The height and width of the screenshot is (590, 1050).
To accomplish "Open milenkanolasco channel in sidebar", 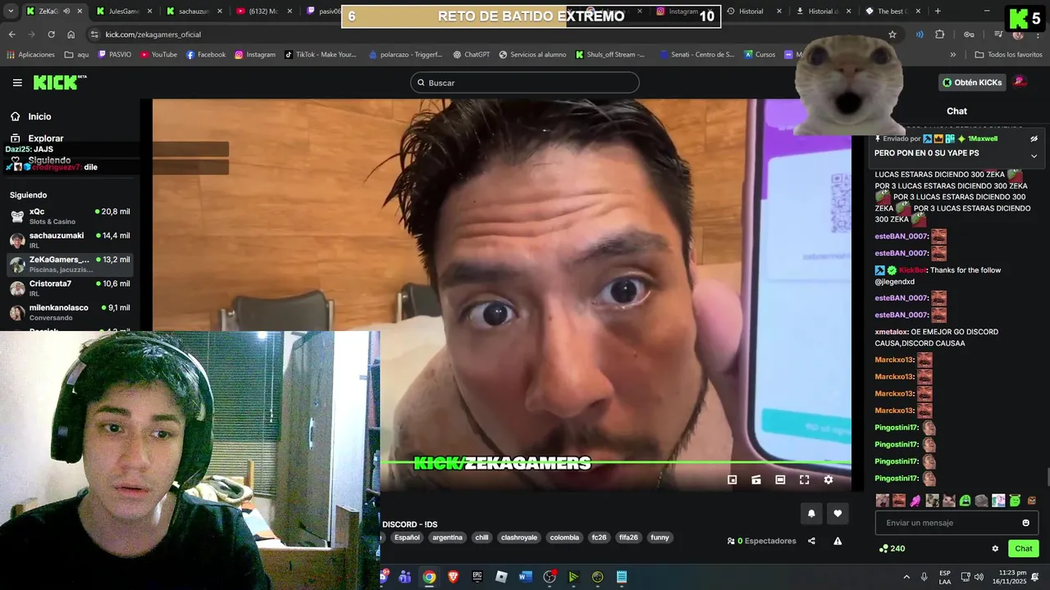I will [70, 312].
